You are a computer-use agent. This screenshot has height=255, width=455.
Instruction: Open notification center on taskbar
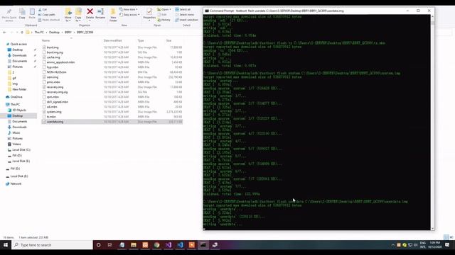(x=447, y=245)
